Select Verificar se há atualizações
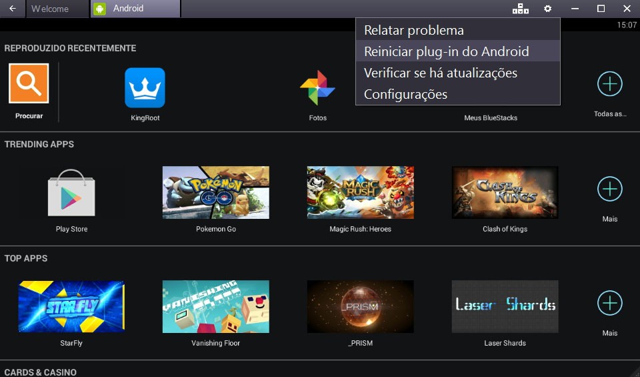 pyautogui.click(x=440, y=73)
